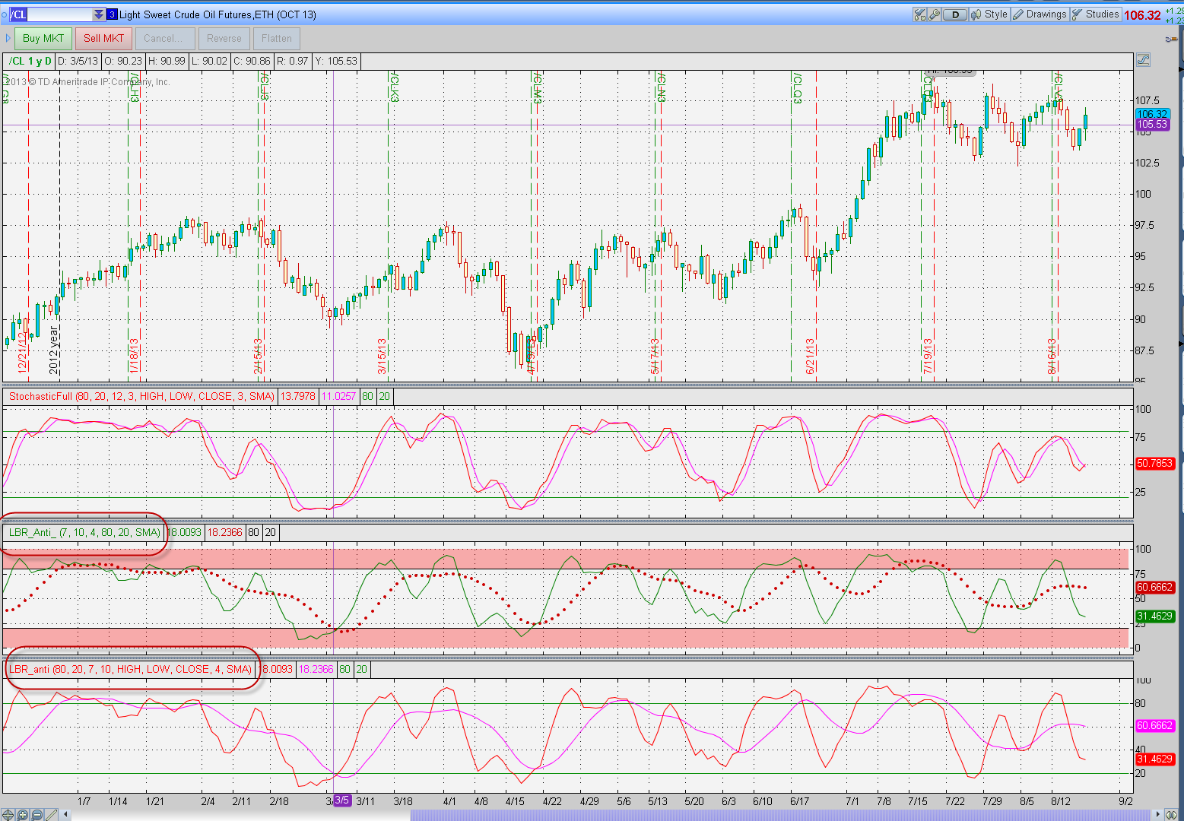Click the 'H: 90.99' high value

(x=167, y=62)
